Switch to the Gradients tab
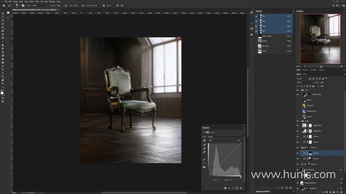The image size is (346, 194). pos(313,70)
